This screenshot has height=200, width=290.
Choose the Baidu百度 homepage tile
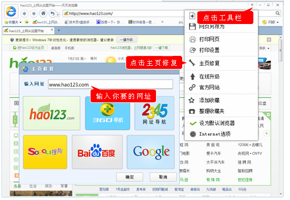pyautogui.click(x=97, y=152)
